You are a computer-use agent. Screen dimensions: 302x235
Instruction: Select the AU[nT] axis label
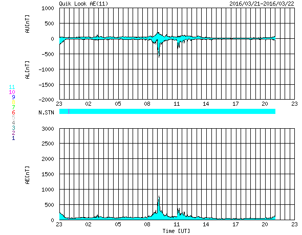point(27,24)
